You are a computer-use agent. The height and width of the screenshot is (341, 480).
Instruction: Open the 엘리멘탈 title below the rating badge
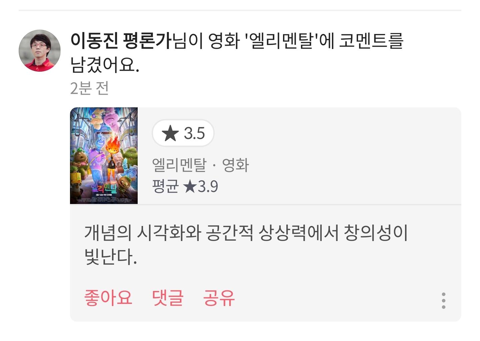179,165
